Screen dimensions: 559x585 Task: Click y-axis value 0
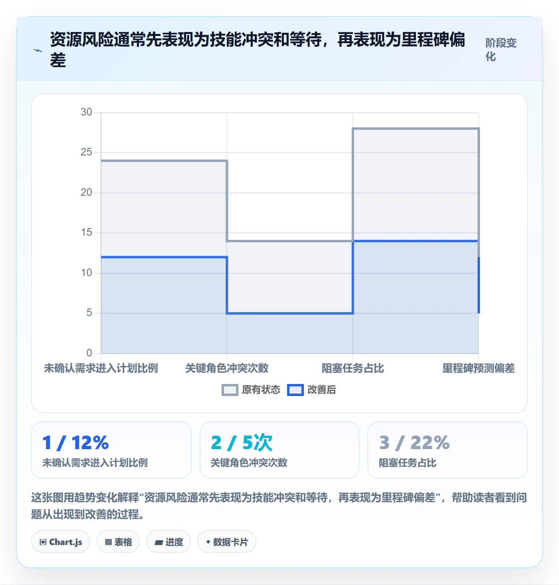89,353
